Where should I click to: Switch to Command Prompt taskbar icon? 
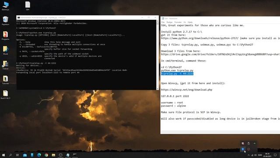75,155
